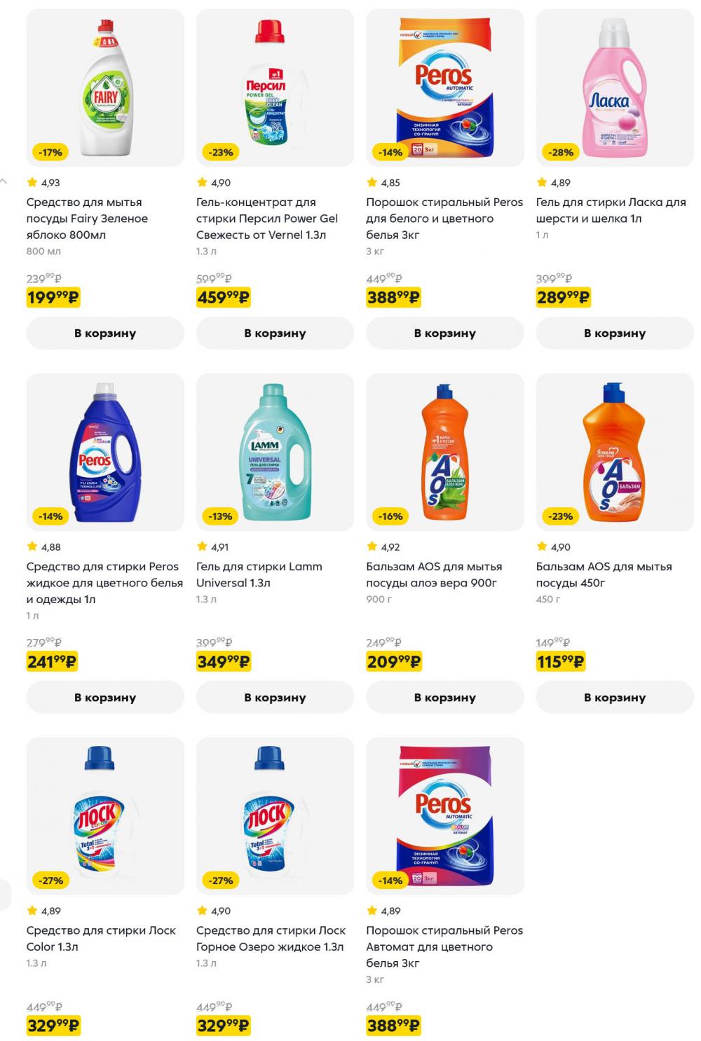Open the Лоск Color bottle image
The image size is (701, 1041).
click(105, 816)
